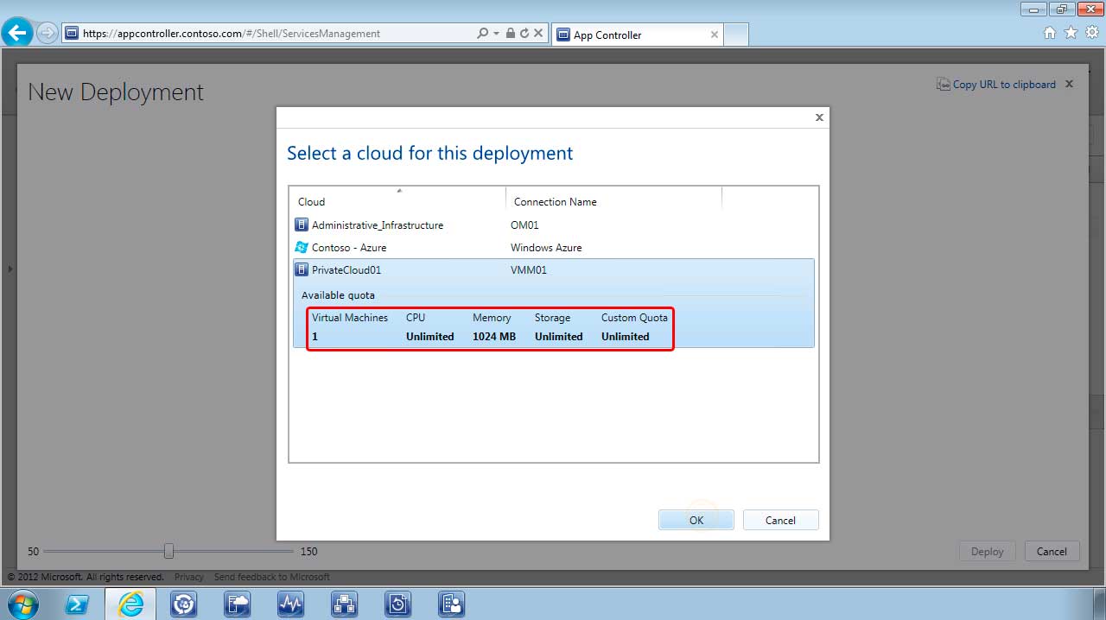Click the Available quota label
This screenshot has width=1106, height=620.
click(x=338, y=295)
